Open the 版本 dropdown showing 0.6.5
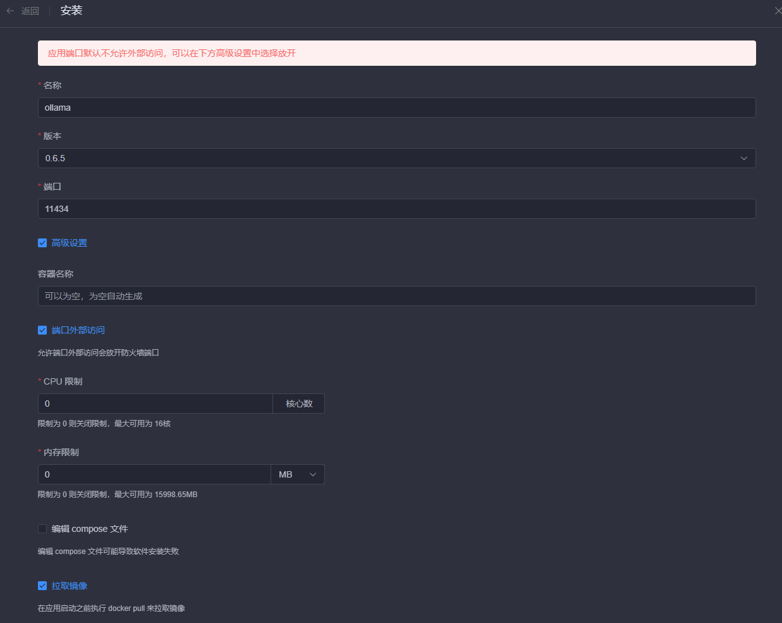Image resolution: width=782 pixels, height=623 pixels. [x=397, y=158]
